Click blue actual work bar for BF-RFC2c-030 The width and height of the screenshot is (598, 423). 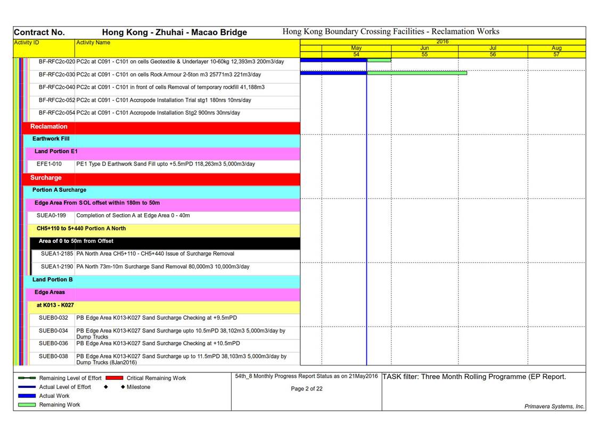[x=333, y=73]
